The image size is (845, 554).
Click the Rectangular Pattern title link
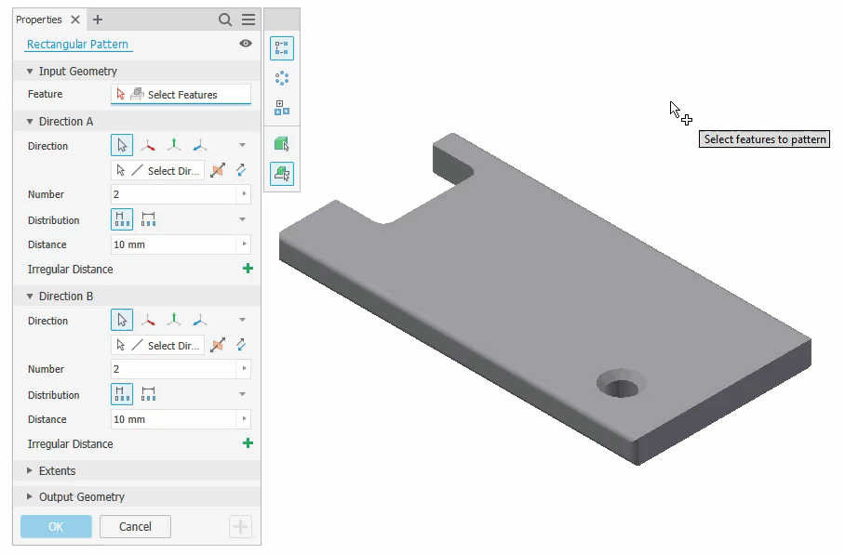[77, 44]
